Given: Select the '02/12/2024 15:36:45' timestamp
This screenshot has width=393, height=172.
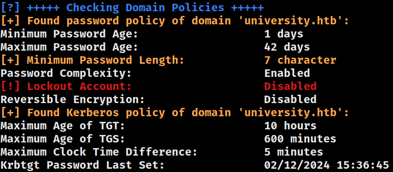Looking at the screenshot, I should 327,165.
